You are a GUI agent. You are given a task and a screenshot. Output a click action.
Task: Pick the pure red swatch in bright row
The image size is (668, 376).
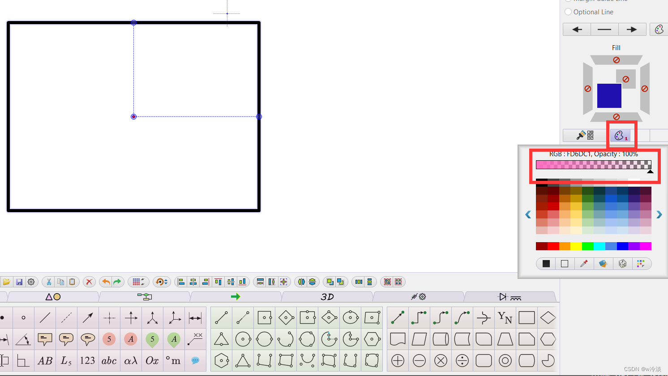pos(553,246)
